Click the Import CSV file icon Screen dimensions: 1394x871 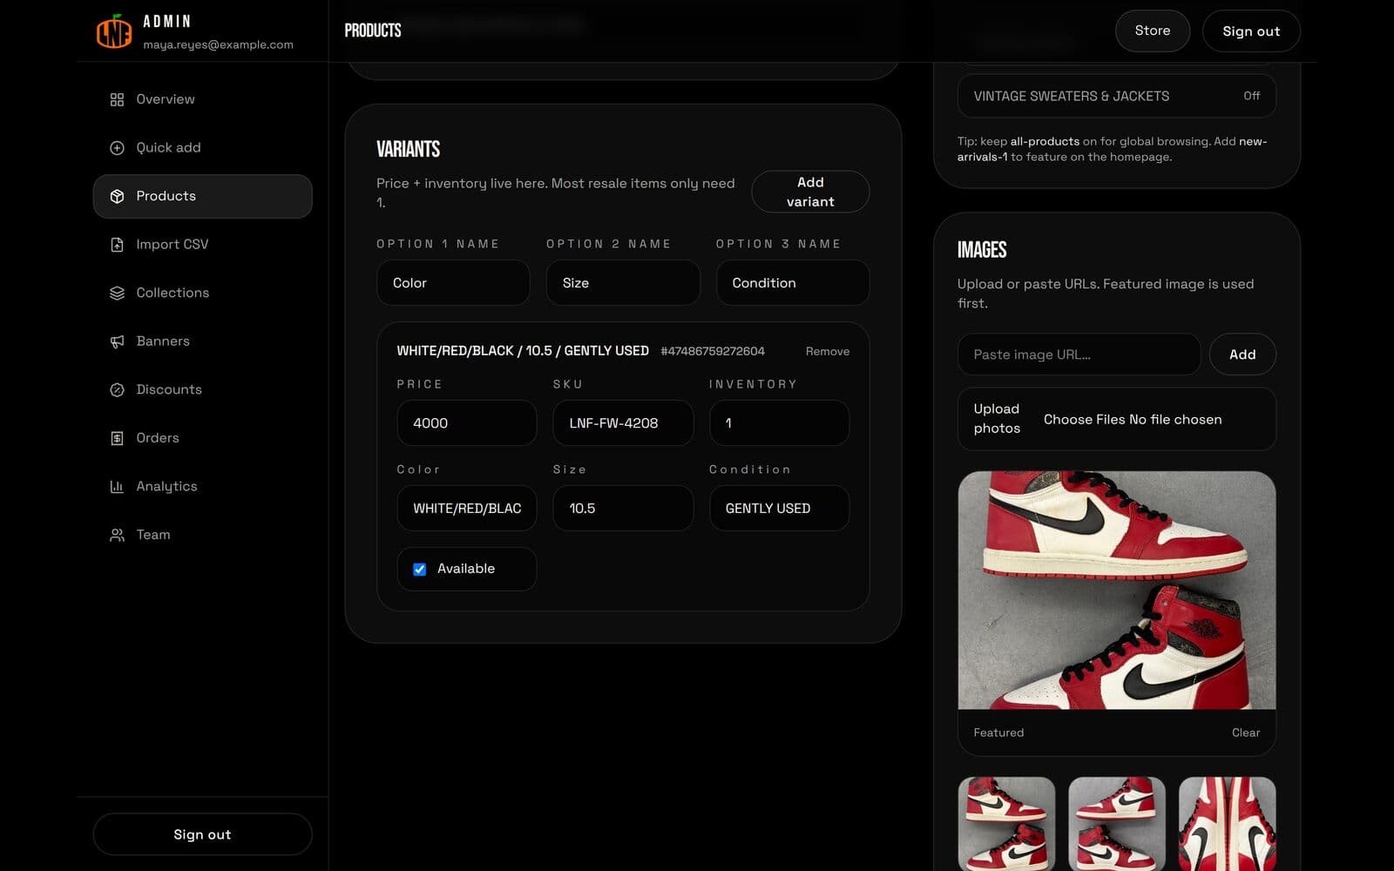117,245
